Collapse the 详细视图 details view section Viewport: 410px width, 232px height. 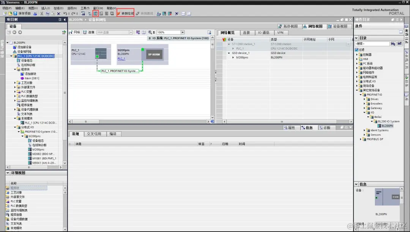[8, 173]
